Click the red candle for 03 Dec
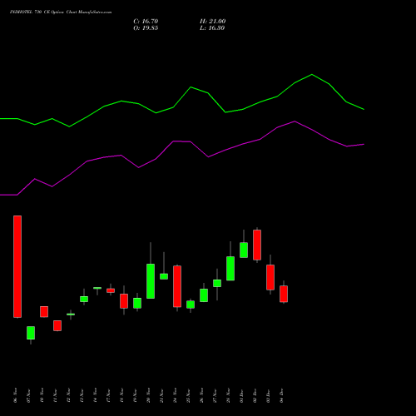 (x=270, y=277)
